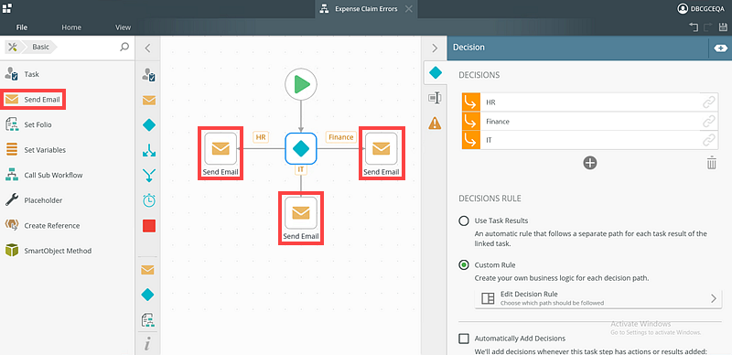This screenshot has height=355, width=732.
Task: Open Edit Decision Rule
Action: coord(598,298)
